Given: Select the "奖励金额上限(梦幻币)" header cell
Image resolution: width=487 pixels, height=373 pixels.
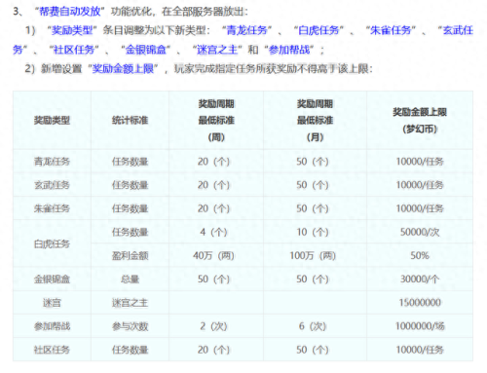Looking at the screenshot, I should [420, 121].
